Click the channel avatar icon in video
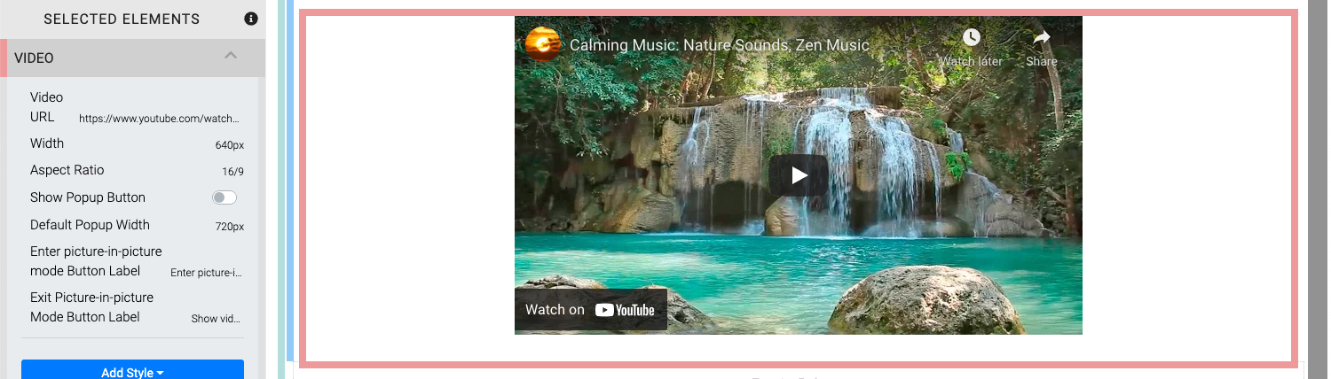Screen dimensions: 1331x379 pos(543,44)
